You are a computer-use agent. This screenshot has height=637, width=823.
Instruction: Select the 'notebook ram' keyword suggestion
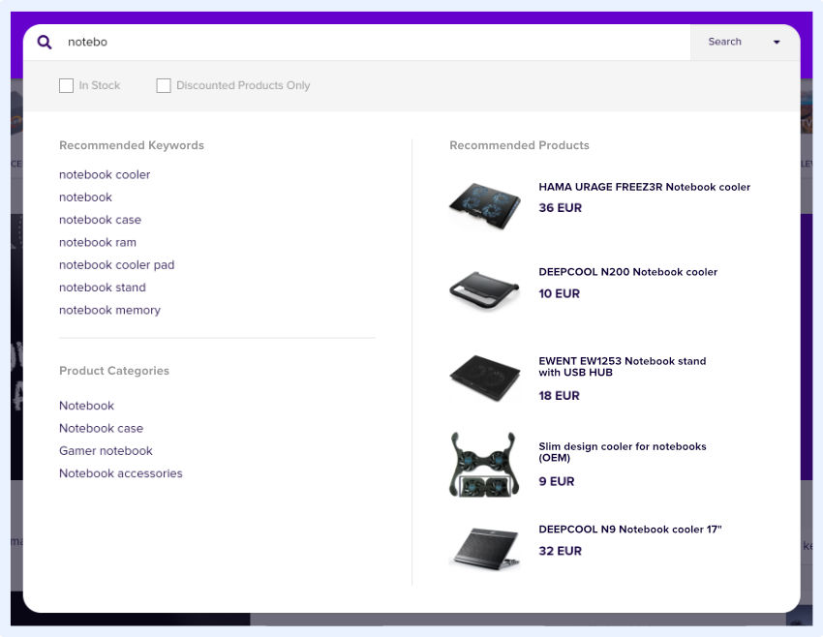pyautogui.click(x=98, y=243)
